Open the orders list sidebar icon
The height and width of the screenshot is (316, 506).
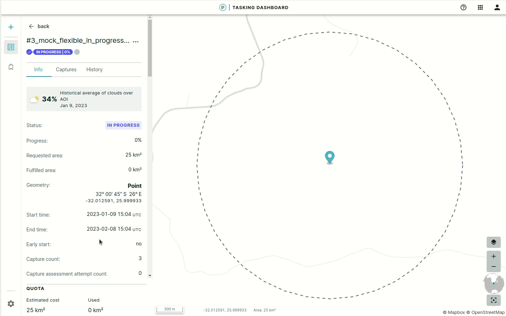tap(11, 47)
